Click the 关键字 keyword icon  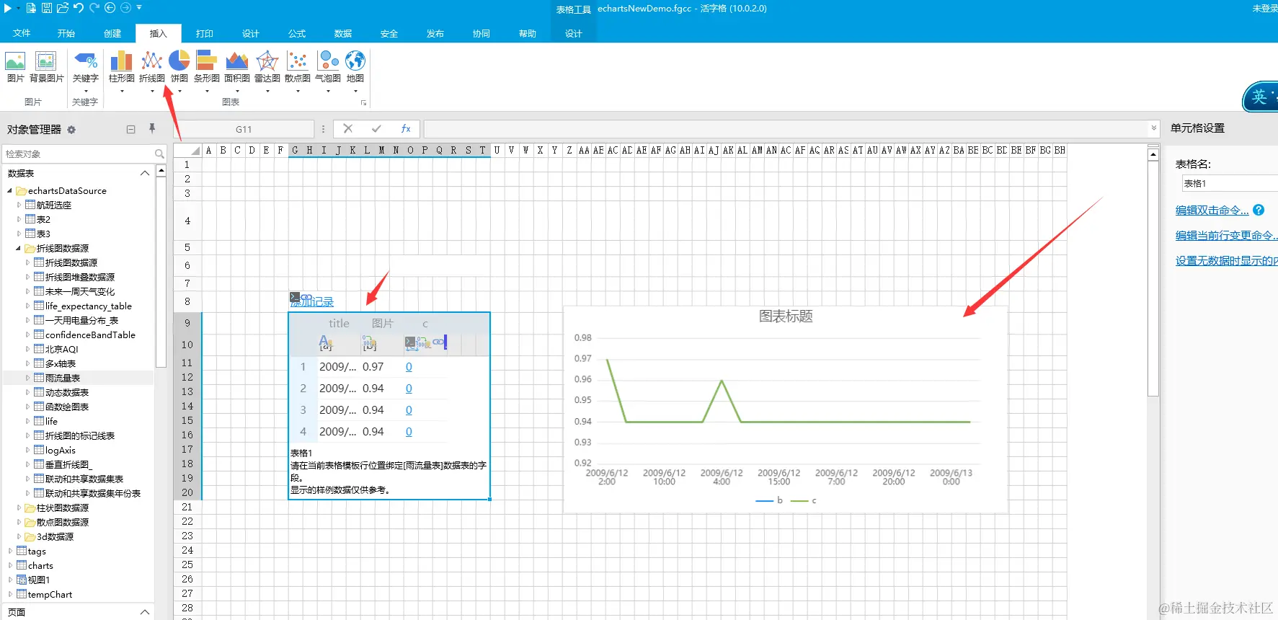tap(85, 68)
